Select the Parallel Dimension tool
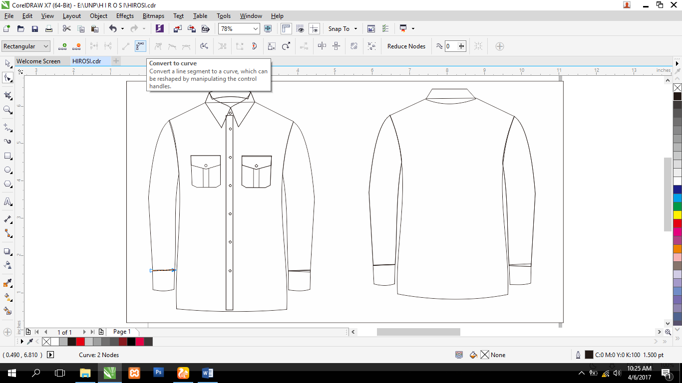 pyautogui.click(x=7, y=219)
